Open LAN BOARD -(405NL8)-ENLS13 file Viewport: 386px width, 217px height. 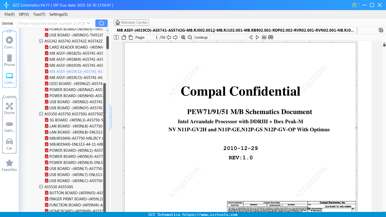coord(74,132)
